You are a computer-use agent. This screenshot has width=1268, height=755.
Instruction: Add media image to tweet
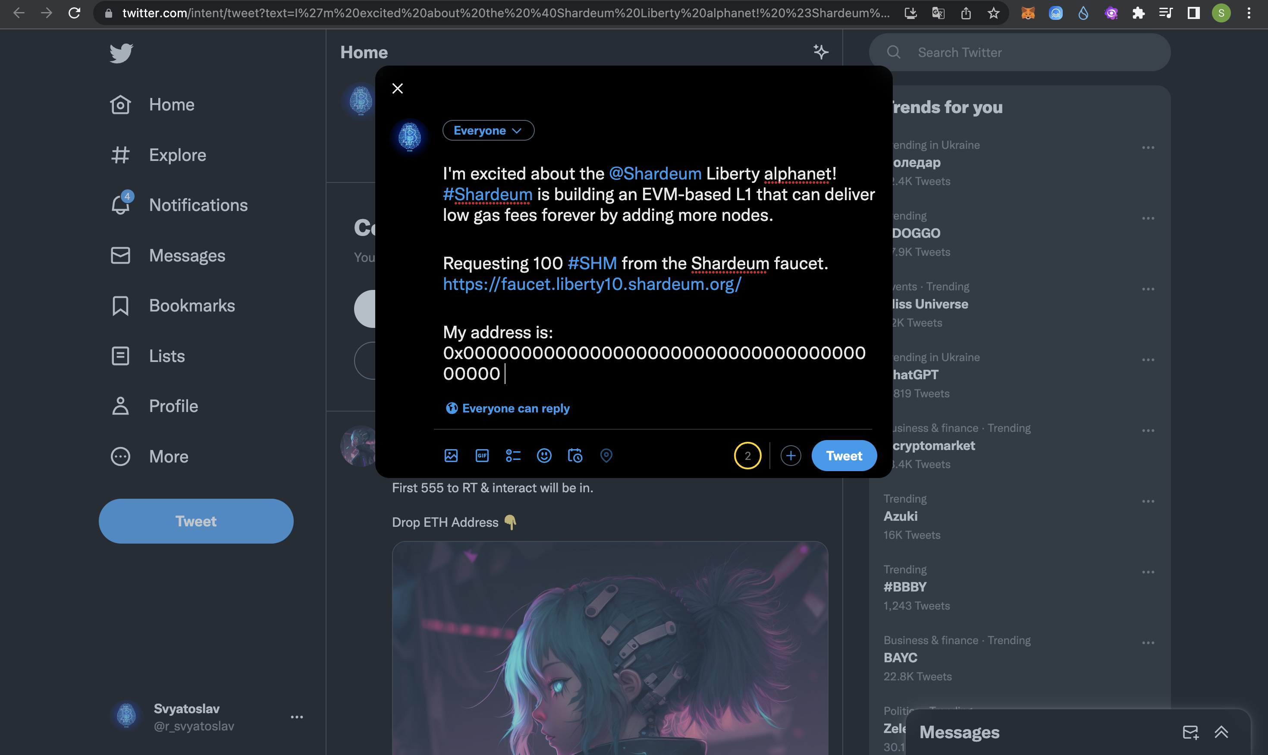pos(451,455)
